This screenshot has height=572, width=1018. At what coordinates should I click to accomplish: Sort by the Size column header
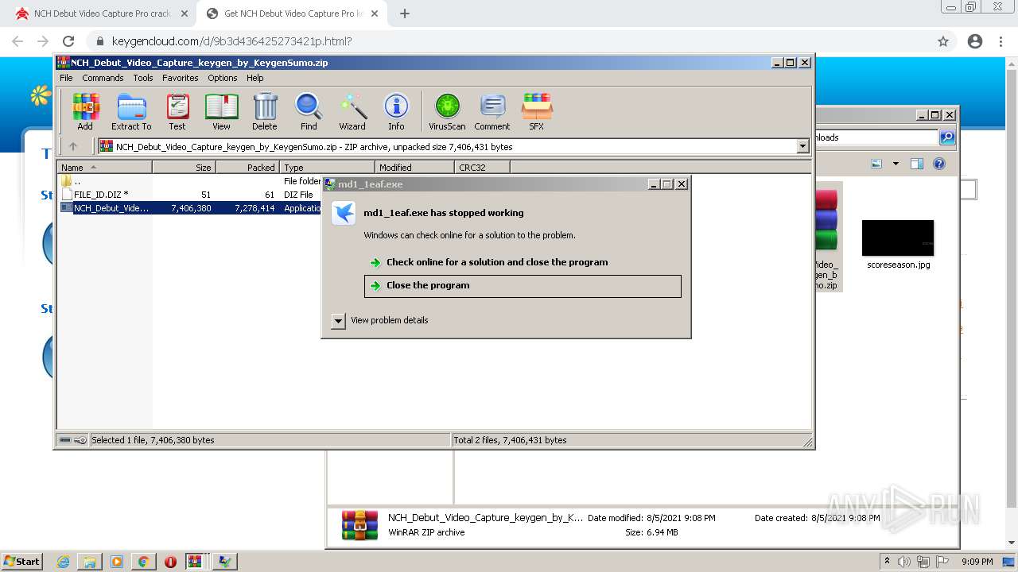[x=184, y=168]
